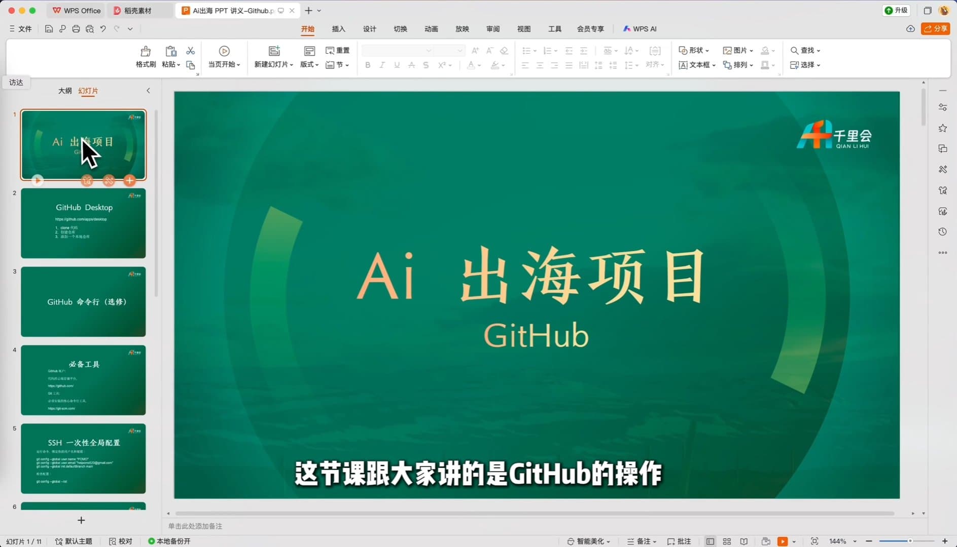The height and width of the screenshot is (547, 957).
Task: Switch to the 插入 ribbon tab
Action: pos(338,29)
